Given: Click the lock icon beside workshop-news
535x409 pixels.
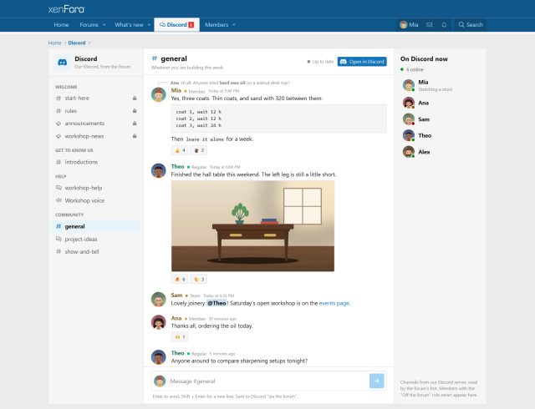Looking at the screenshot, I should pos(135,136).
